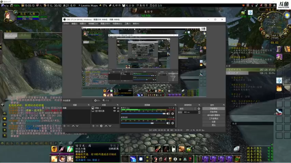The width and height of the screenshot is (291, 163).
Task: Click the white hearthstone item icon
Action: pos(236,149)
